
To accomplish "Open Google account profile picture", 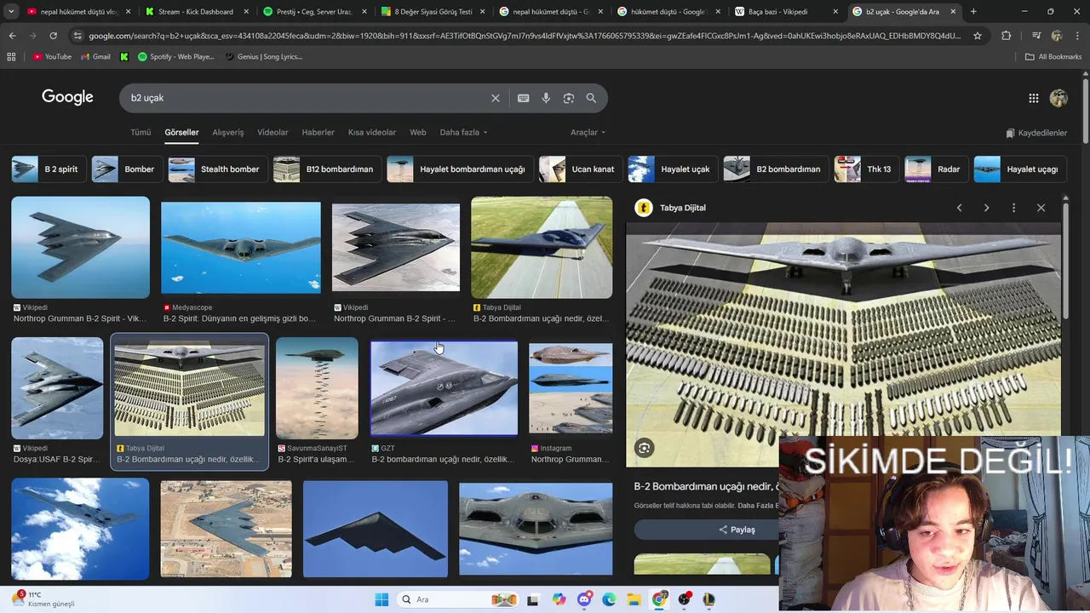I will point(1058,98).
